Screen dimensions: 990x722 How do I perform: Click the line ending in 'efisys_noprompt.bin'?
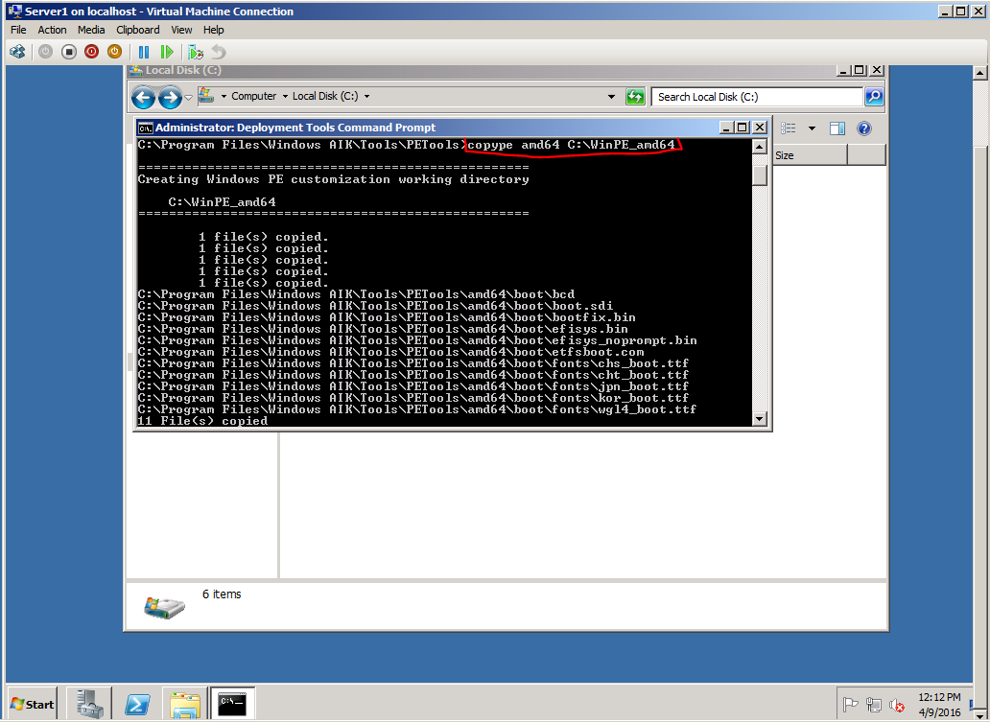pyautogui.click(x=417, y=340)
